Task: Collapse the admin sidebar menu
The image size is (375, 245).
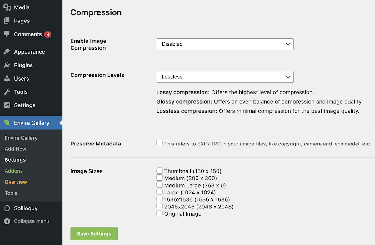Action: tap(31, 221)
